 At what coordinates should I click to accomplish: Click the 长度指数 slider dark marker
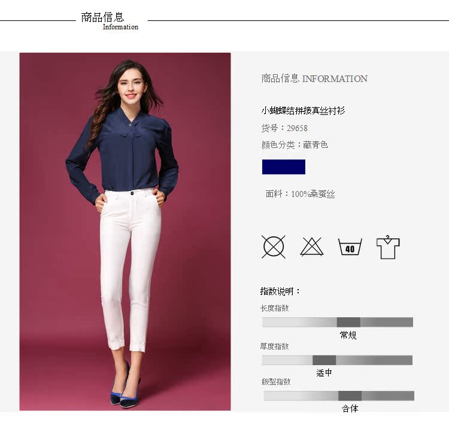pyautogui.click(x=348, y=322)
